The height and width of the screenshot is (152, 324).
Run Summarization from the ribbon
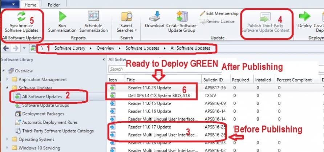(x=62, y=22)
